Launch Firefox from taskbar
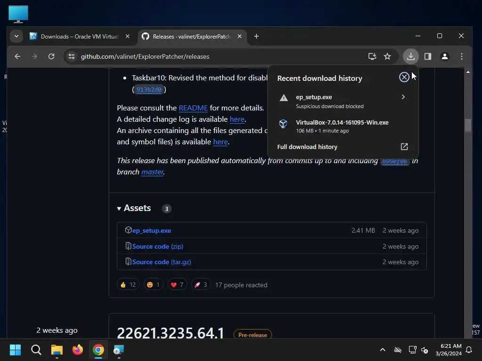 pos(78,350)
